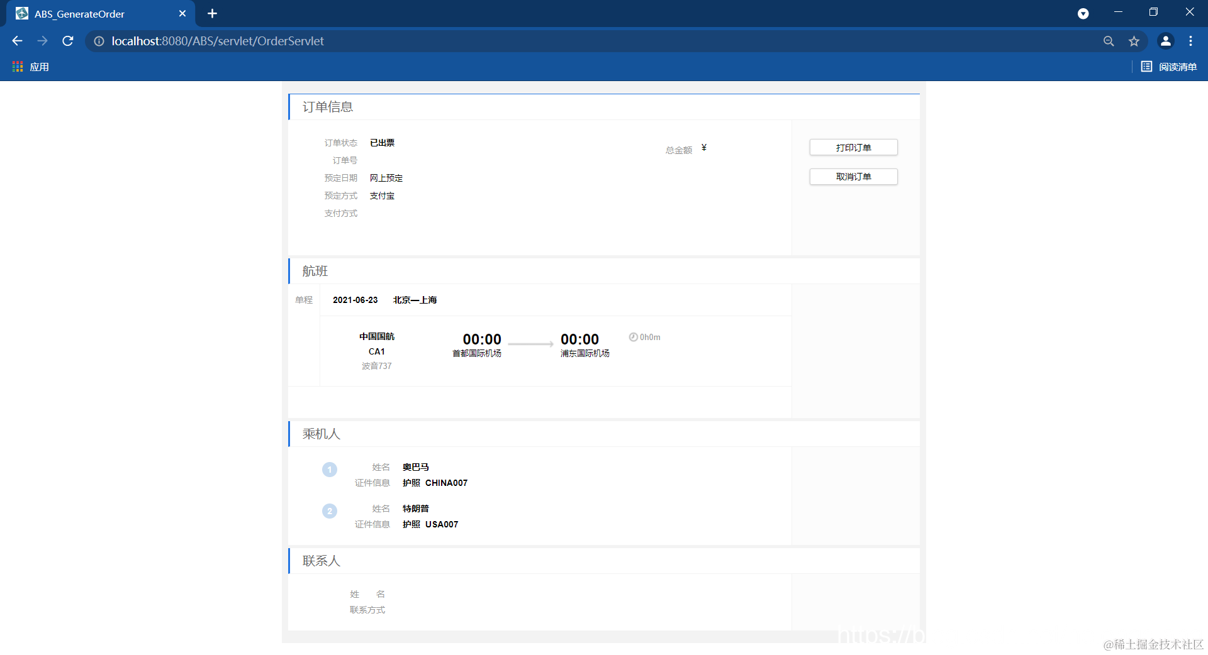Image resolution: width=1208 pixels, height=655 pixels.
Task: Click the 网上预定 booking value
Action: 386,178
